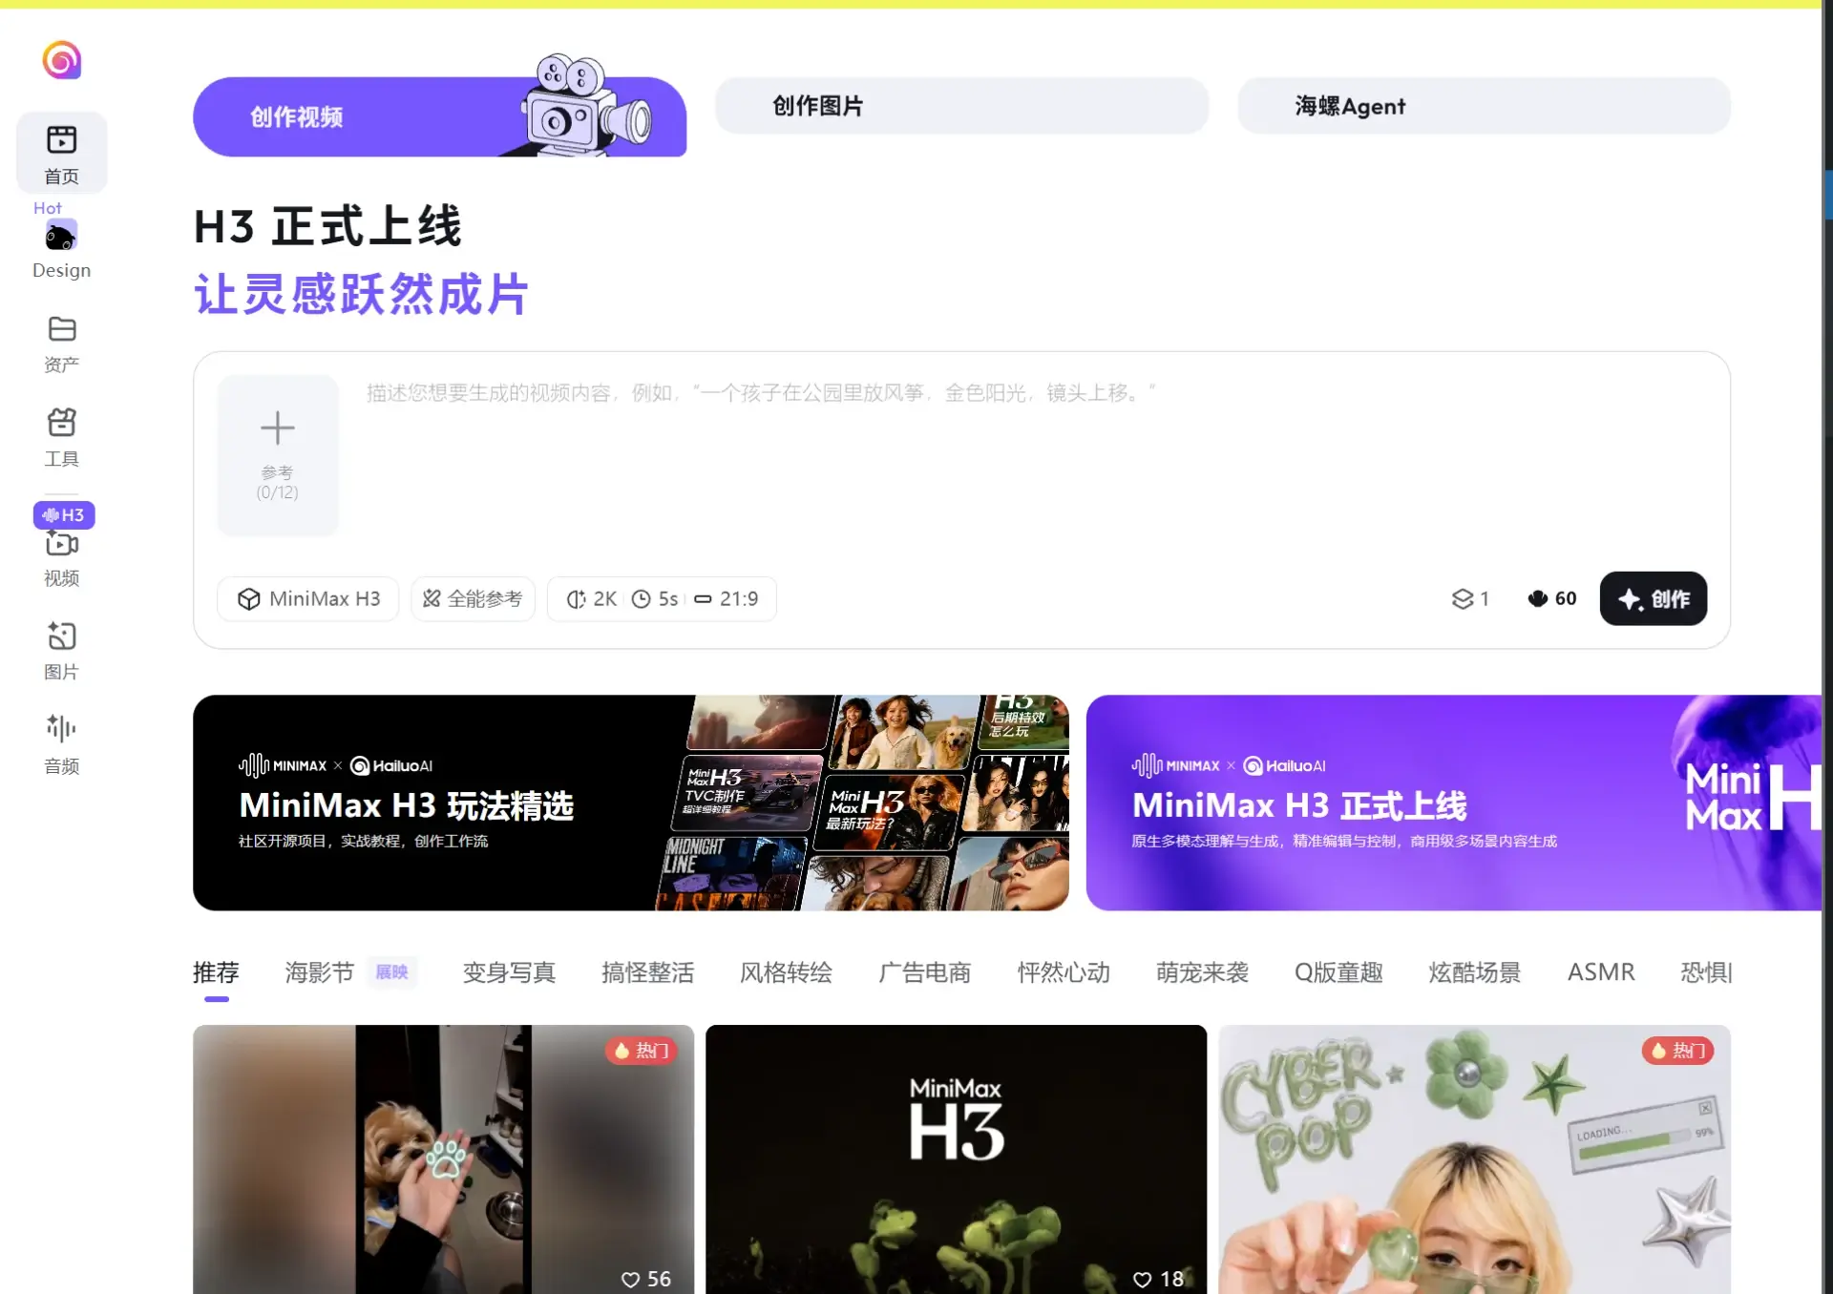Select the 风格转绘 category tab

tap(786, 972)
